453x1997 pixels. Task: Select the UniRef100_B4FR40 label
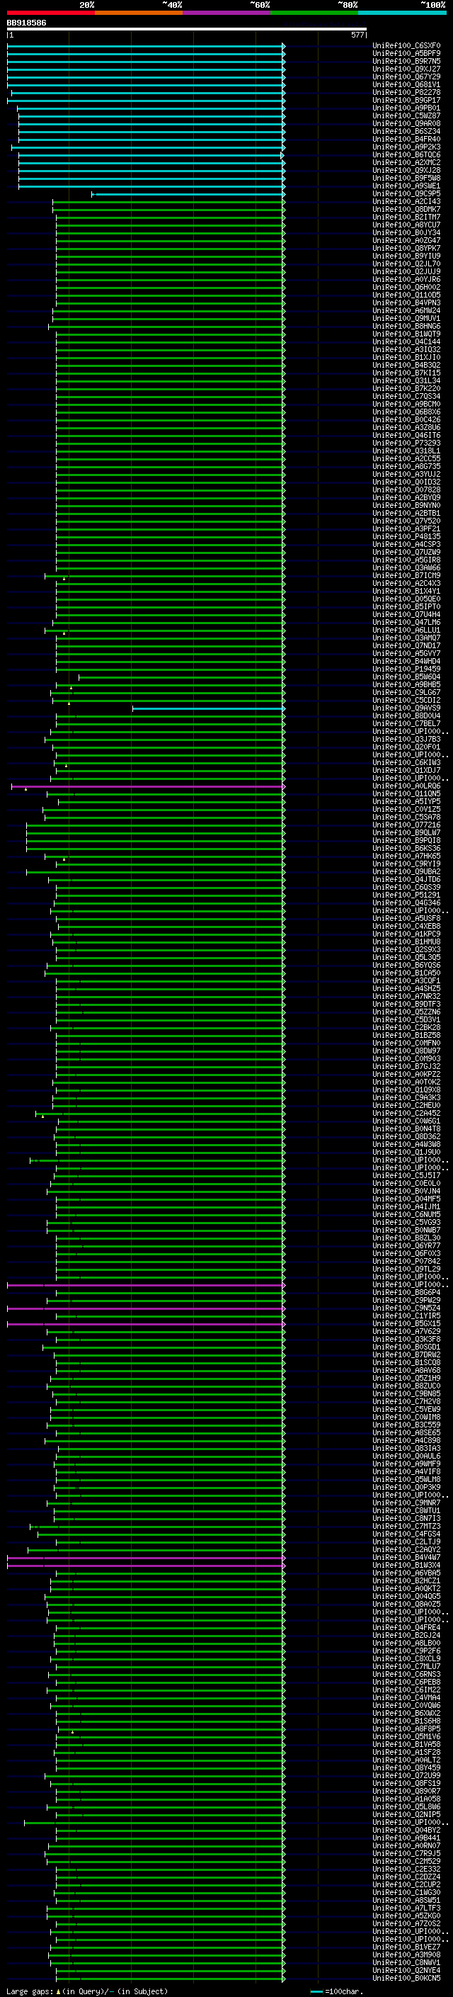click(406, 140)
